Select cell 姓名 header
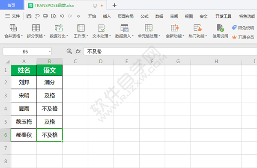 (24, 70)
